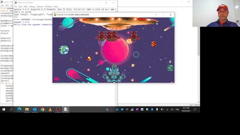The image size is (240, 135).
Task: Open Options menu in Python Shell
Action: [x=40, y=6]
